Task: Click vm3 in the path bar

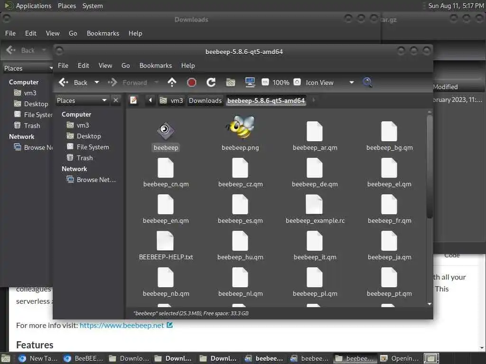Action: point(171,100)
